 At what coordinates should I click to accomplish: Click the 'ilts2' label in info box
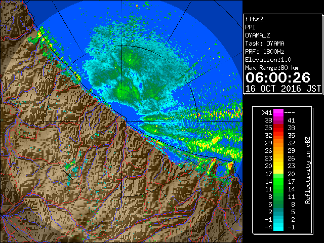(254, 19)
